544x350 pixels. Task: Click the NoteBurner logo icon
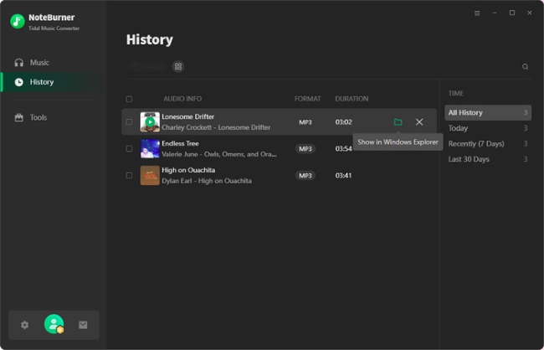coord(18,22)
